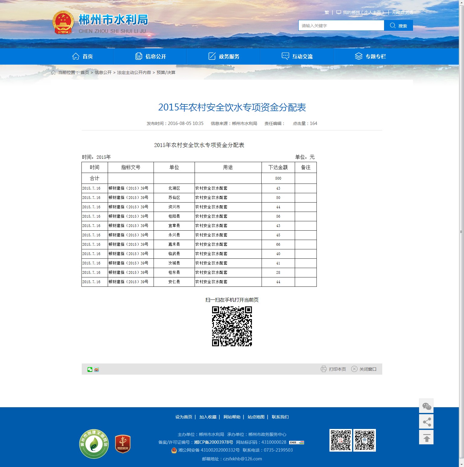This screenshot has height=467, width=464.
Task: Open 无障碍浏览 accessibility link
Action: tap(402, 13)
